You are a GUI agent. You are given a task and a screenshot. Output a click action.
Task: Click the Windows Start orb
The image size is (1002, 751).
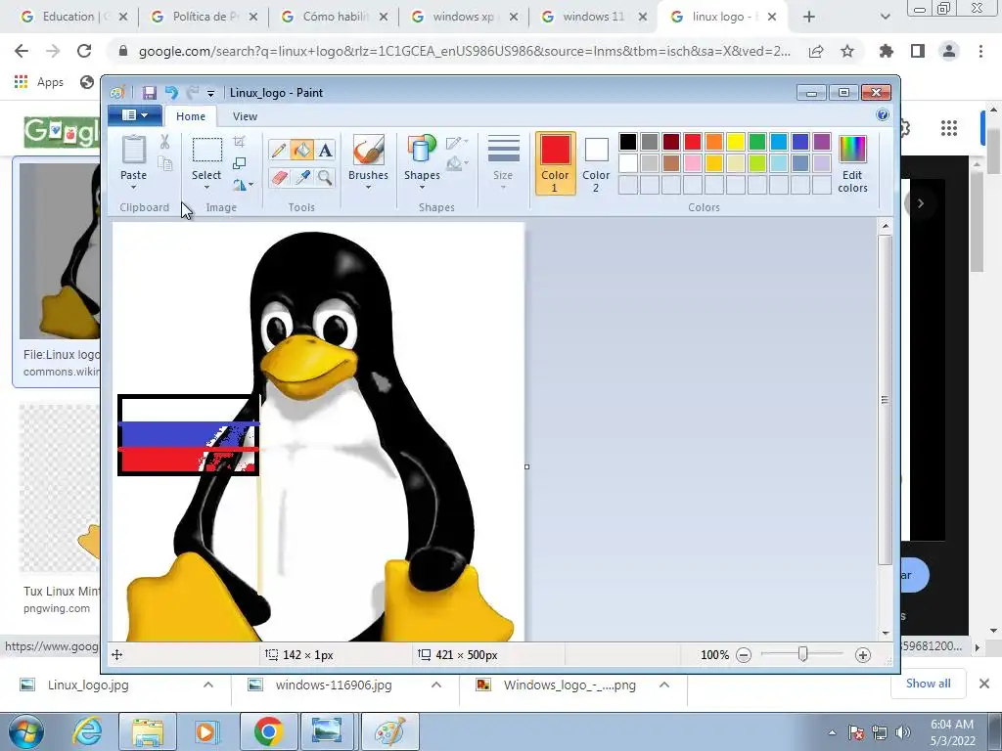point(26,731)
